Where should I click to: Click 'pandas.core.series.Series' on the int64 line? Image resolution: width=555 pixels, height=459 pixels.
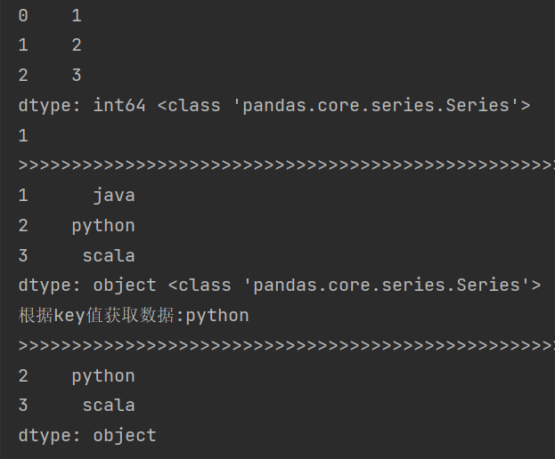click(371, 106)
